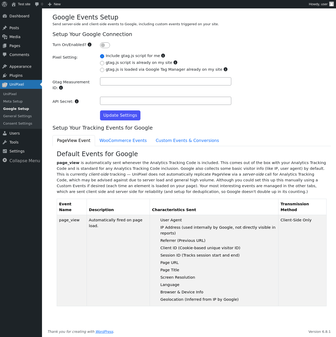Click Browser & Device Info entry
Image resolution: width=336 pixels, height=337 pixels.
(182, 292)
